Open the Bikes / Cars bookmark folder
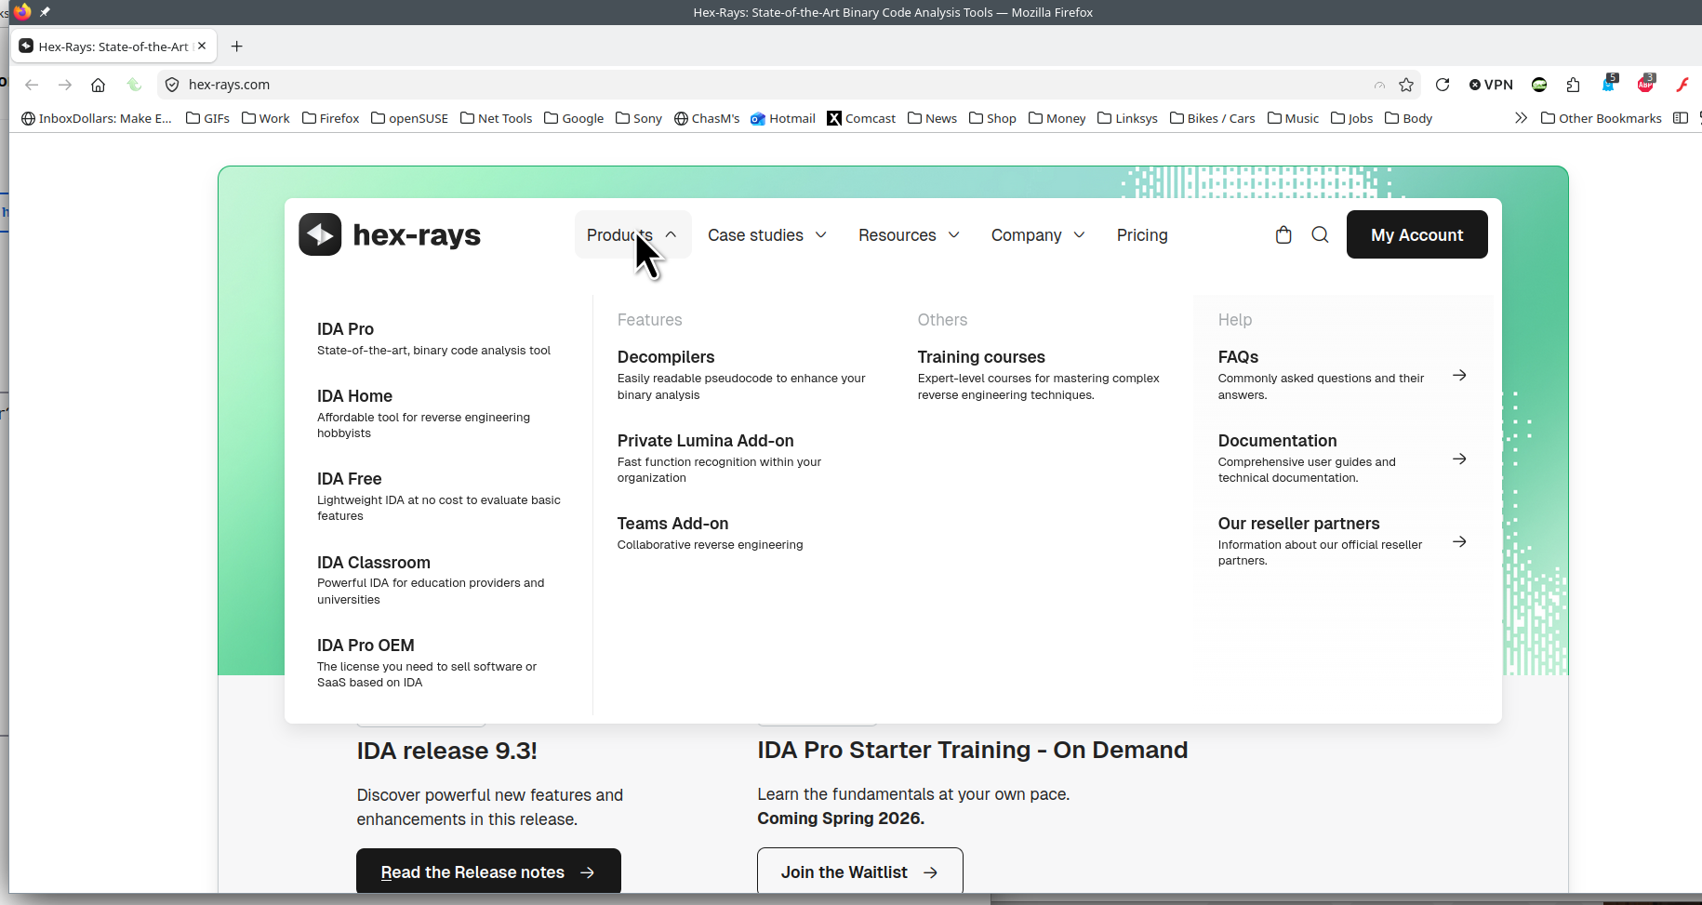 (1212, 118)
